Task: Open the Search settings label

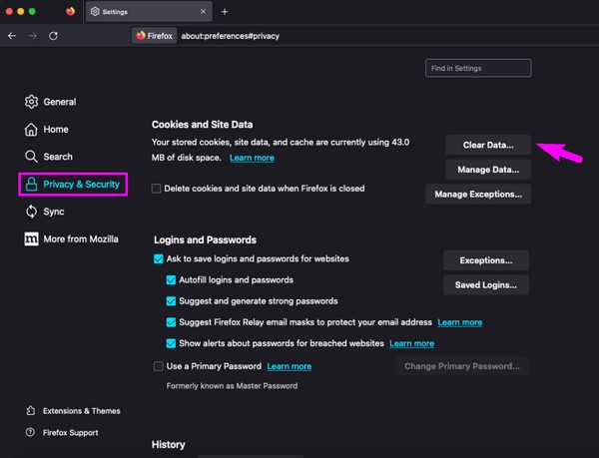Action: tap(58, 157)
